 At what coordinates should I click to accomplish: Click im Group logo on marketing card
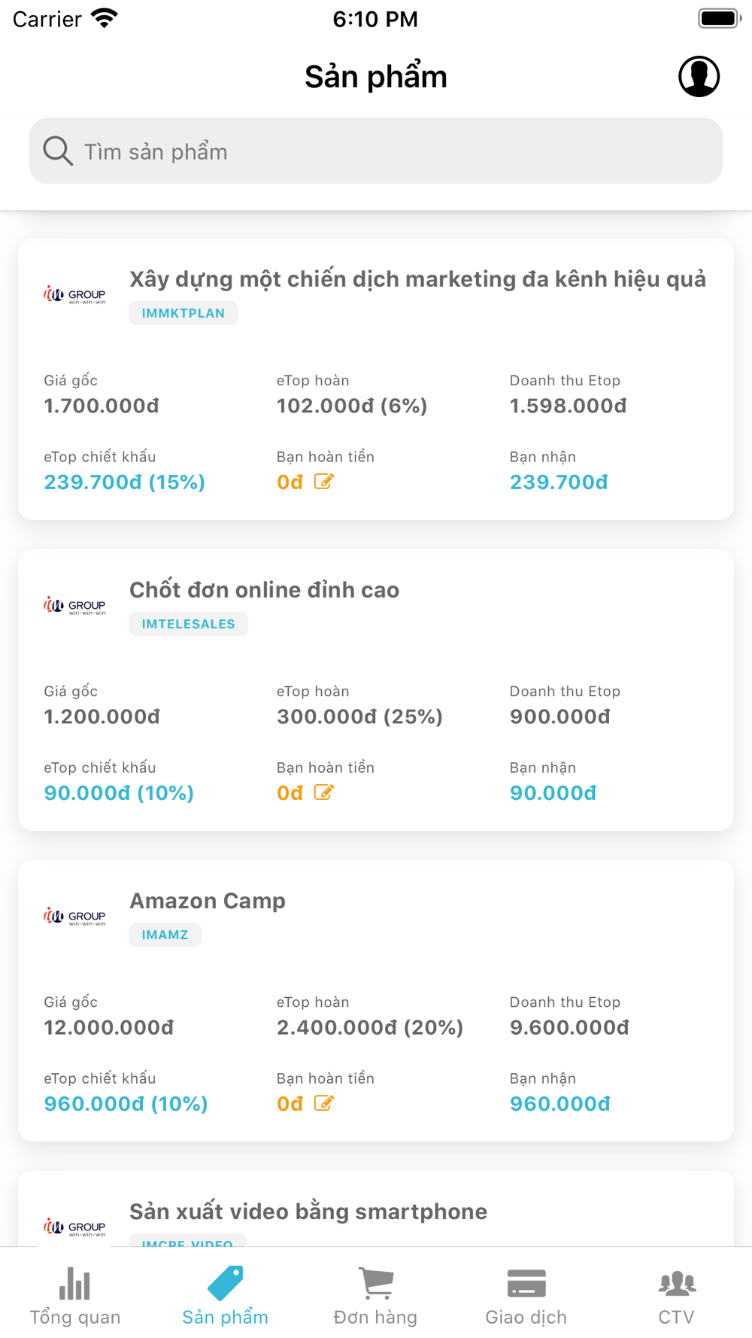(x=74, y=295)
